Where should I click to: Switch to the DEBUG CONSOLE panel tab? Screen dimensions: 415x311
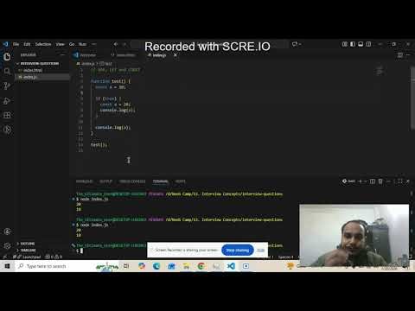(132, 181)
